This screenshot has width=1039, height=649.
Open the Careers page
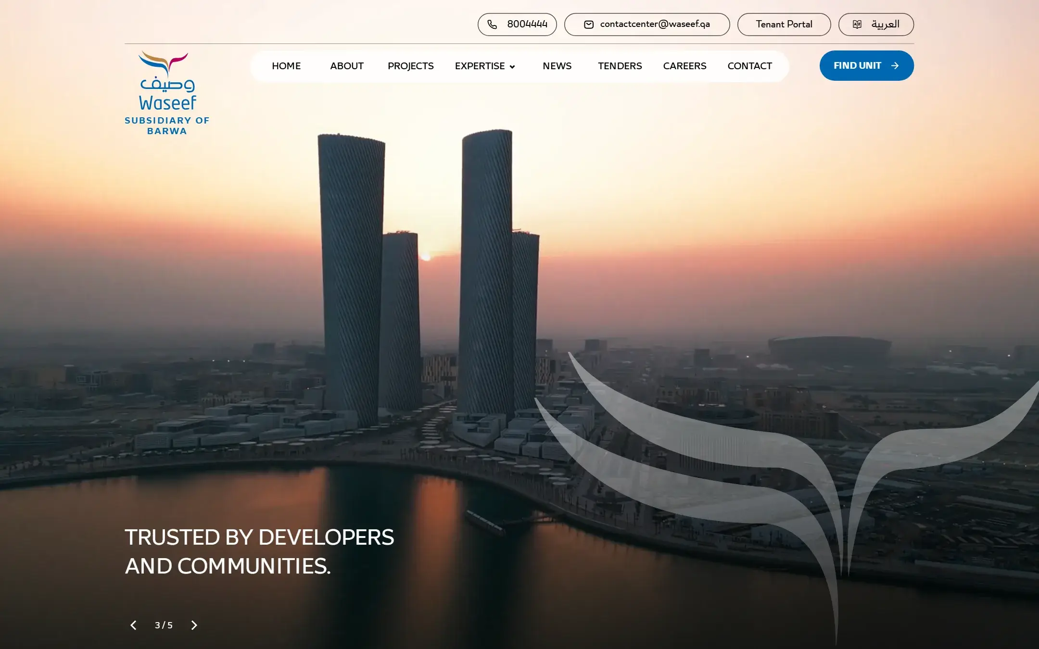coord(685,66)
